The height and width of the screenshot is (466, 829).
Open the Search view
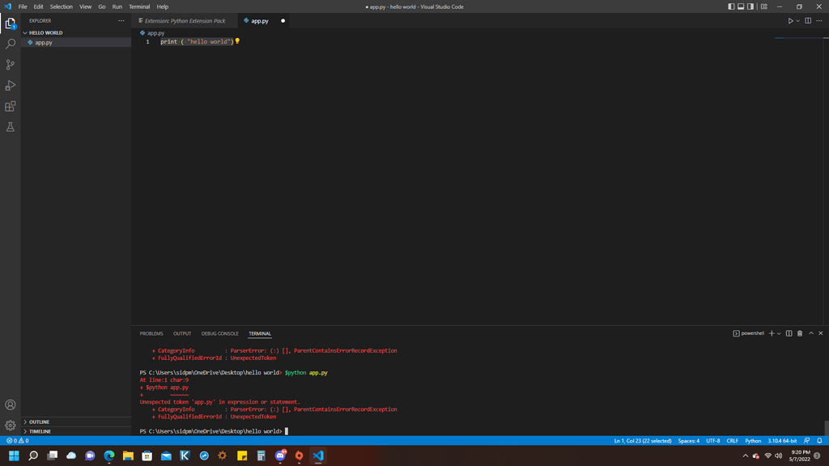(x=11, y=42)
